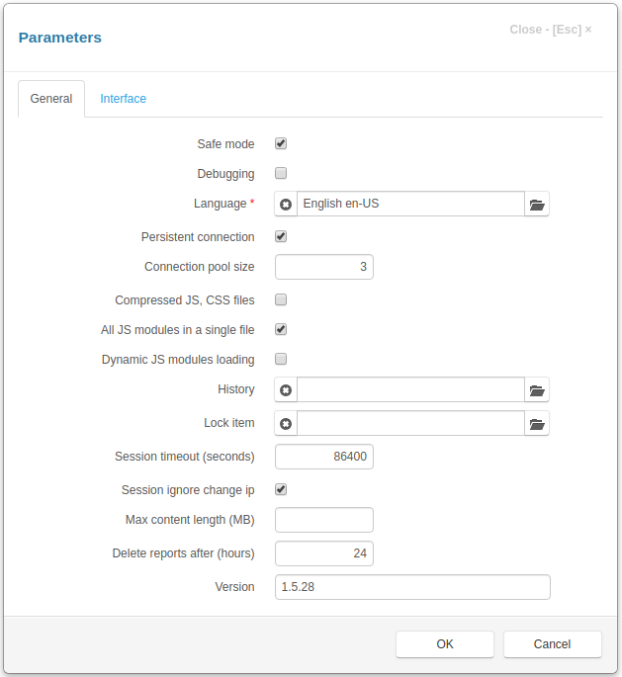Viewport: 622px width, 677px height.
Task: Open the Language lookup folder icon
Action: pos(537,204)
